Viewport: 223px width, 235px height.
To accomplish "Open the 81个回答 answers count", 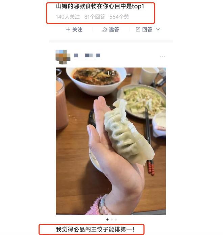I will (95, 17).
